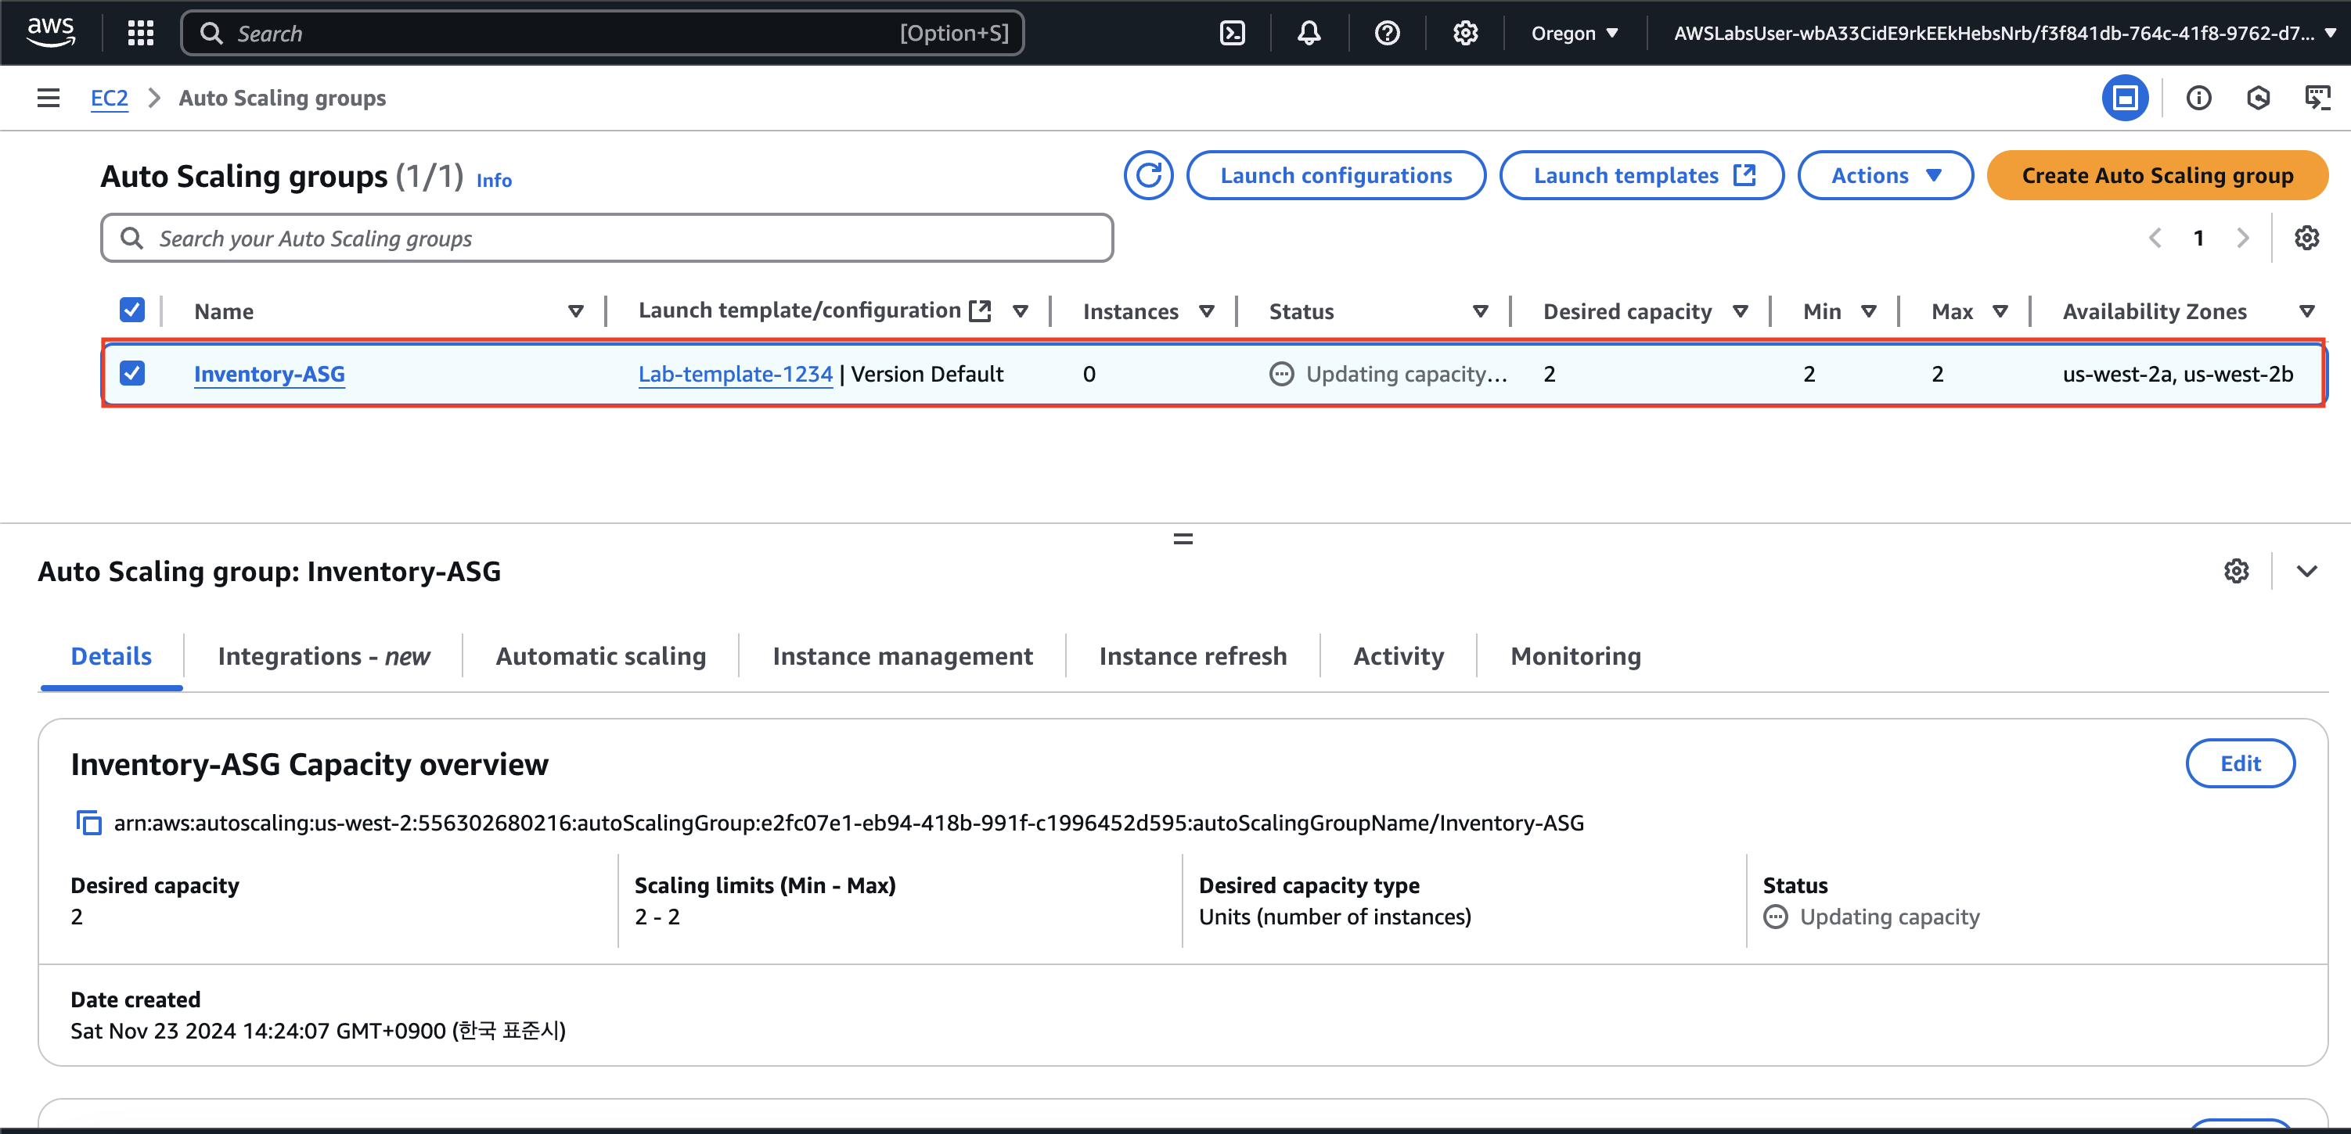Refresh the Auto Scaling groups list
2351x1134 pixels.
pyautogui.click(x=1148, y=175)
